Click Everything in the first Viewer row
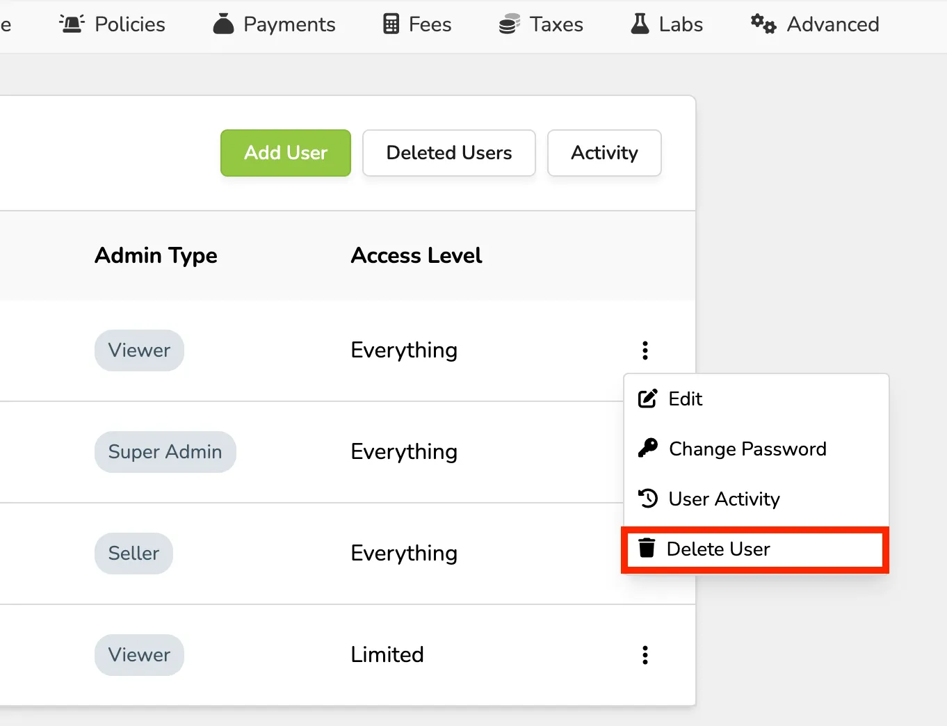This screenshot has width=947, height=726. pos(404,350)
